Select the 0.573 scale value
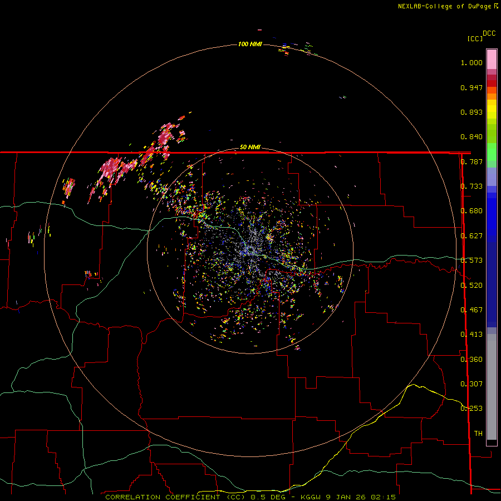Image resolution: width=501 pixels, height=501 pixels. click(x=471, y=261)
